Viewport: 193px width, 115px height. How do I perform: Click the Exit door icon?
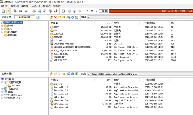coord(80,11)
